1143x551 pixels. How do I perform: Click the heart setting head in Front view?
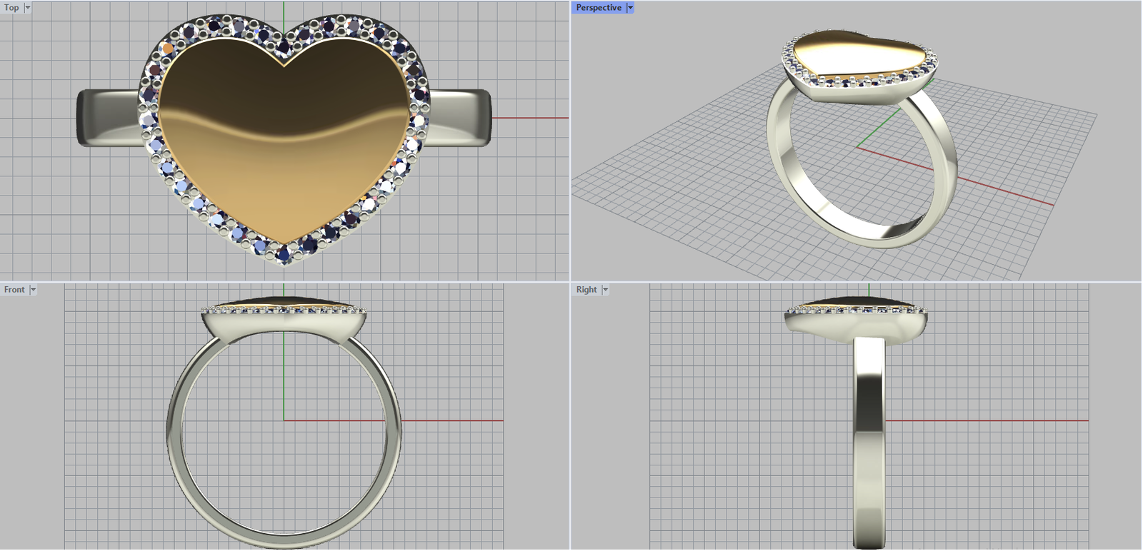click(284, 325)
